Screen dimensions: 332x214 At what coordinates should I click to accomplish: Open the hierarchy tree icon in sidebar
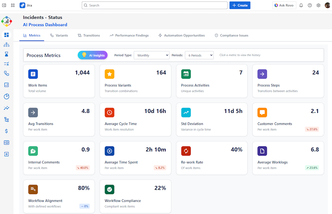pyautogui.click(x=6, y=120)
